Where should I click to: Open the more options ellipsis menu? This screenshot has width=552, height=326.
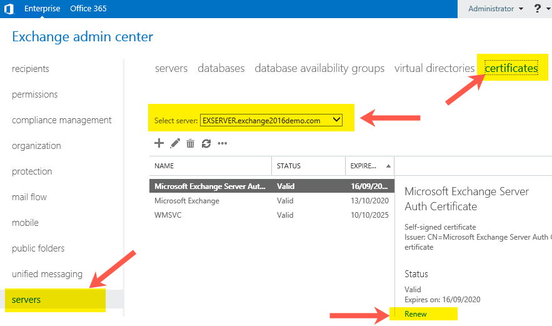[x=222, y=143]
